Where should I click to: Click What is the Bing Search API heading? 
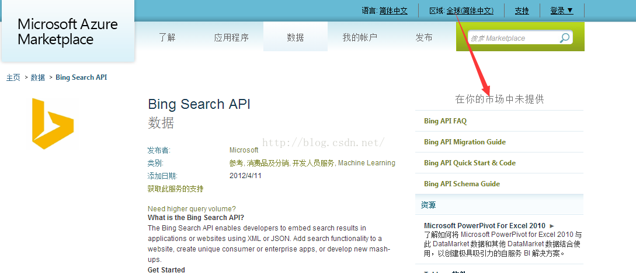196,218
